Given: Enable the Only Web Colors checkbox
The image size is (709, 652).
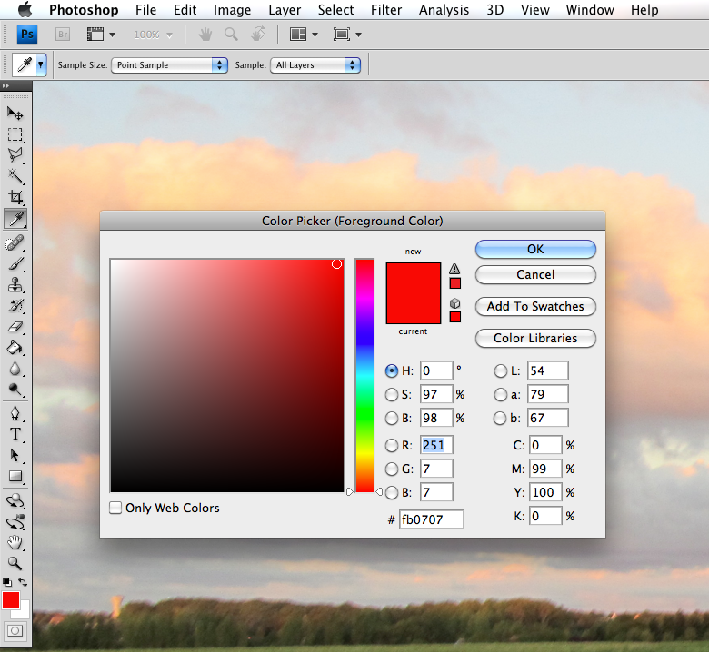Looking at the screenshot, I should pos(115,508).
